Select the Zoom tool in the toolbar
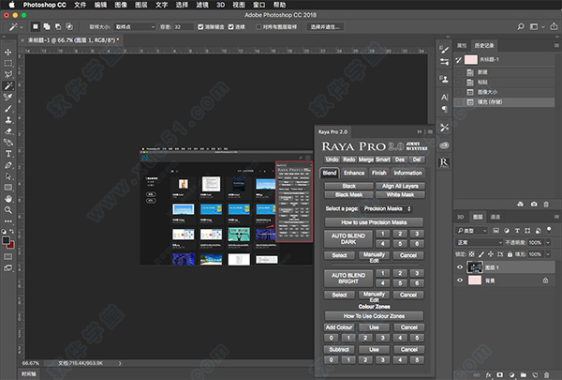This screenshot has height=380, width=562. coord(7,210)
